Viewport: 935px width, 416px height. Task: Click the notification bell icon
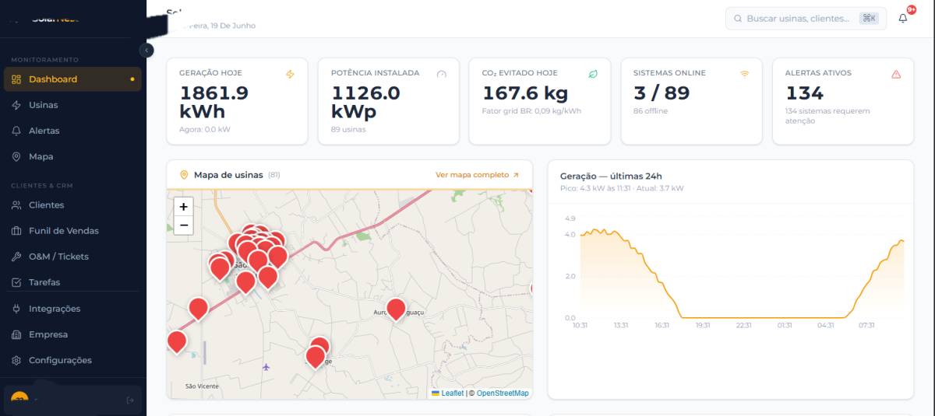click(x=903, y=19)
